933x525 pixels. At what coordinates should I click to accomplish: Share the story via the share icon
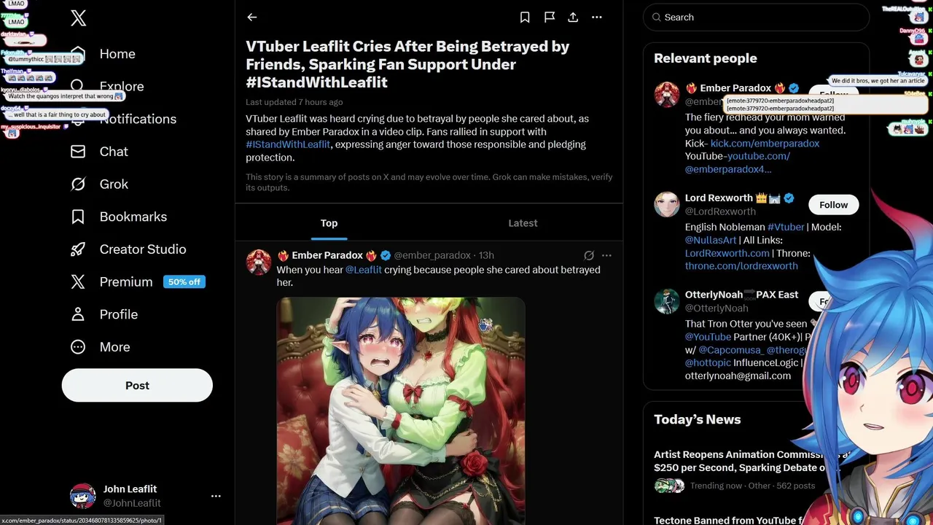573,17
